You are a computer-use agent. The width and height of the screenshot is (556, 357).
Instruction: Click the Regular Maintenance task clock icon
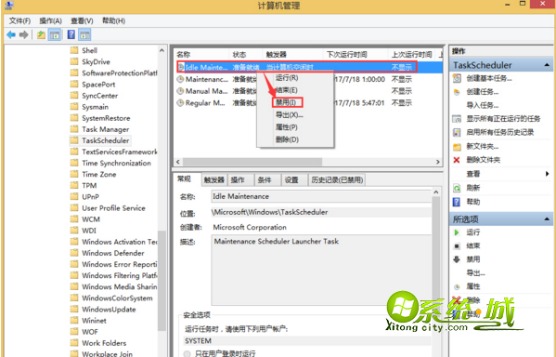(180, 103)
